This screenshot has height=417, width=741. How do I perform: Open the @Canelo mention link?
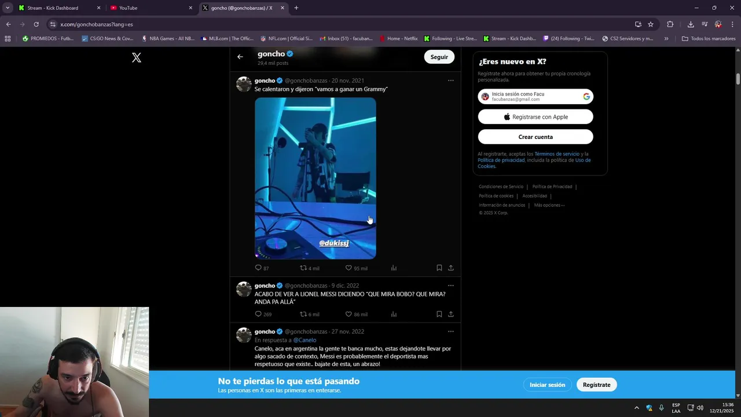pyautogui.click(x=305, y=340)
